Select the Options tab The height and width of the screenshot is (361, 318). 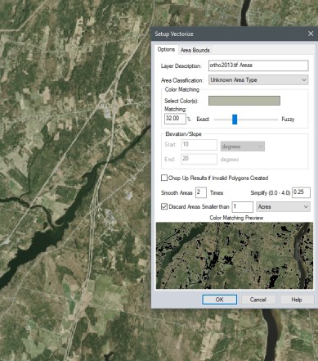pos(166,49)
